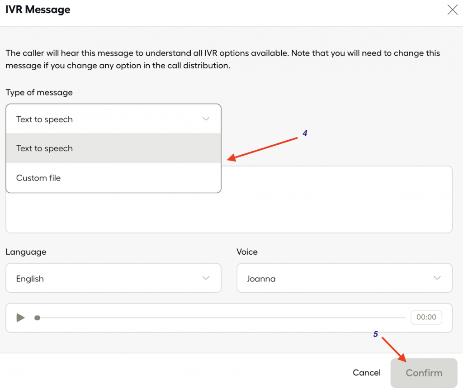This screenshot has height=390, width=463.
Task: Click the Type of message dropdown chevron
Action: (x=207, y=119)
